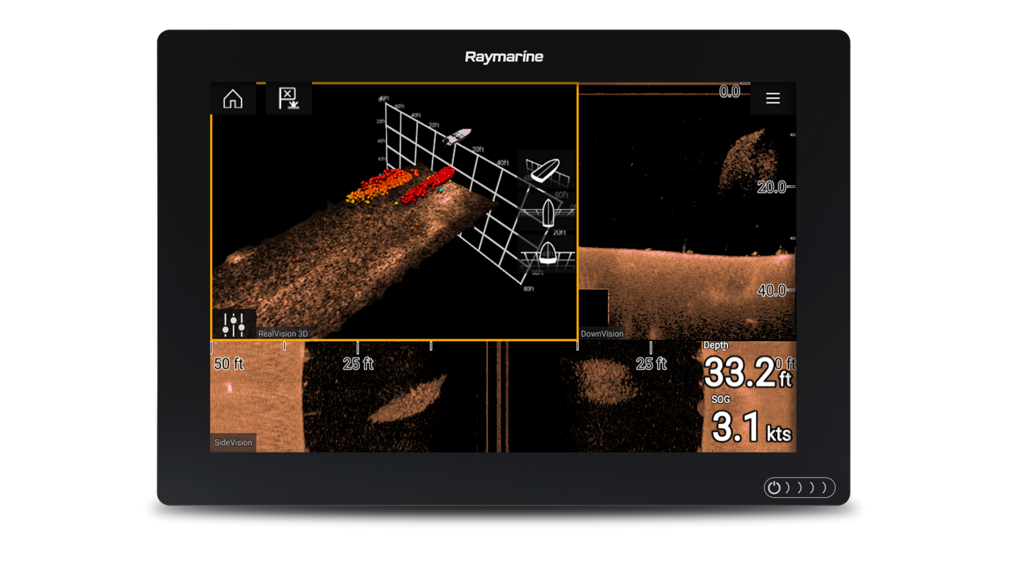Screen dimensions: 1011x568
Task: Select the rear boat view preset
Action: [x=548, y=253]
